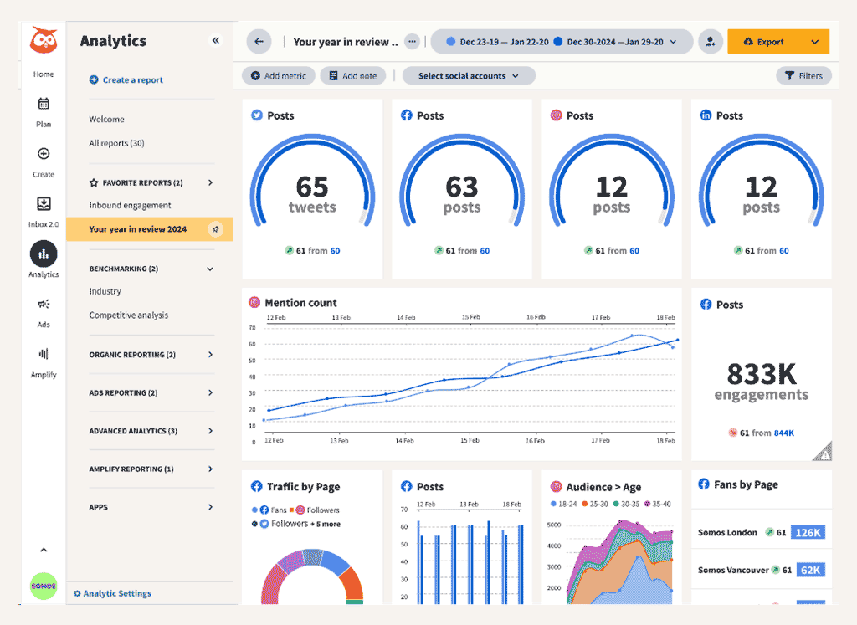Open the Inbound engagement report
Image resolution: width=857 pixels, height=625 pixels.
(130, 205)
